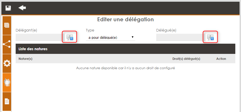Open the document page sidebar icon

[x=7, y=101]
